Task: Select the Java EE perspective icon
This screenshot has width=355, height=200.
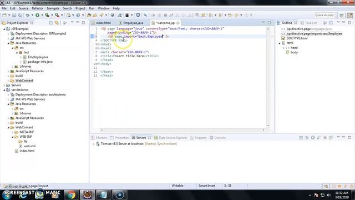Action: point(350,15)
